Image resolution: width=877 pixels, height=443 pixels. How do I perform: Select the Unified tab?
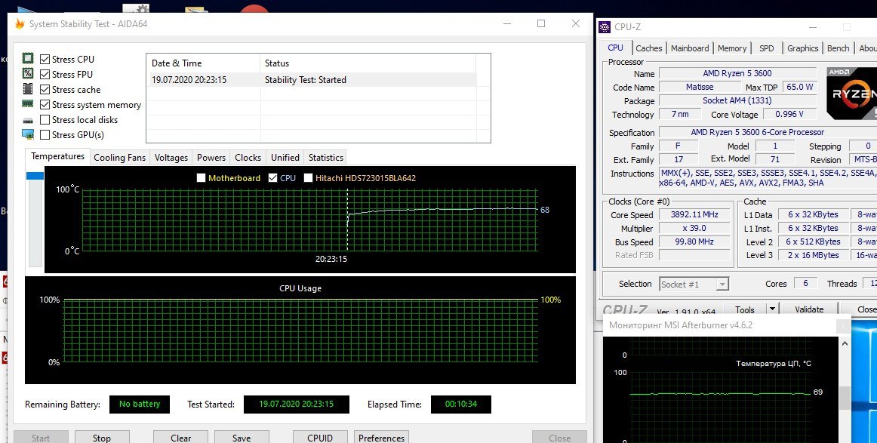tap(285, 158)
